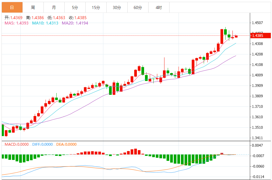Click the 1.4009 price axis label
The height and width of the screenshot is (180, 272).
point(257,75)
